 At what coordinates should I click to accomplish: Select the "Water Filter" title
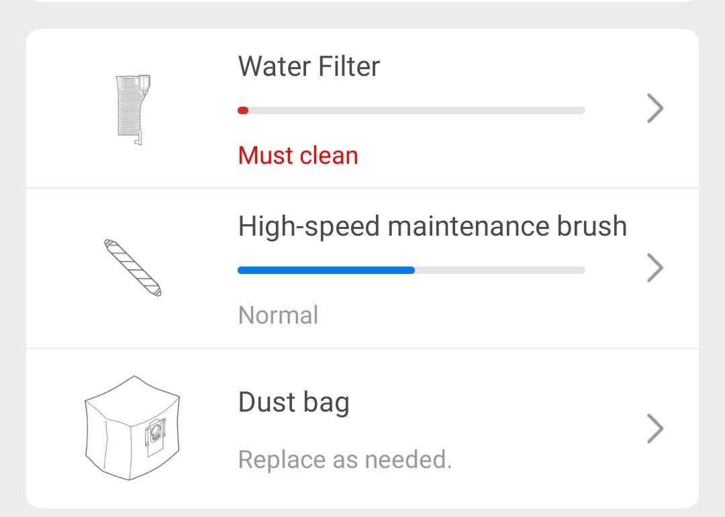[x=309, y=66]
